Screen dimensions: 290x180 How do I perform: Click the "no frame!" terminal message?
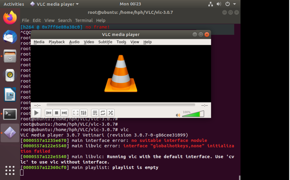click(98, 27)
